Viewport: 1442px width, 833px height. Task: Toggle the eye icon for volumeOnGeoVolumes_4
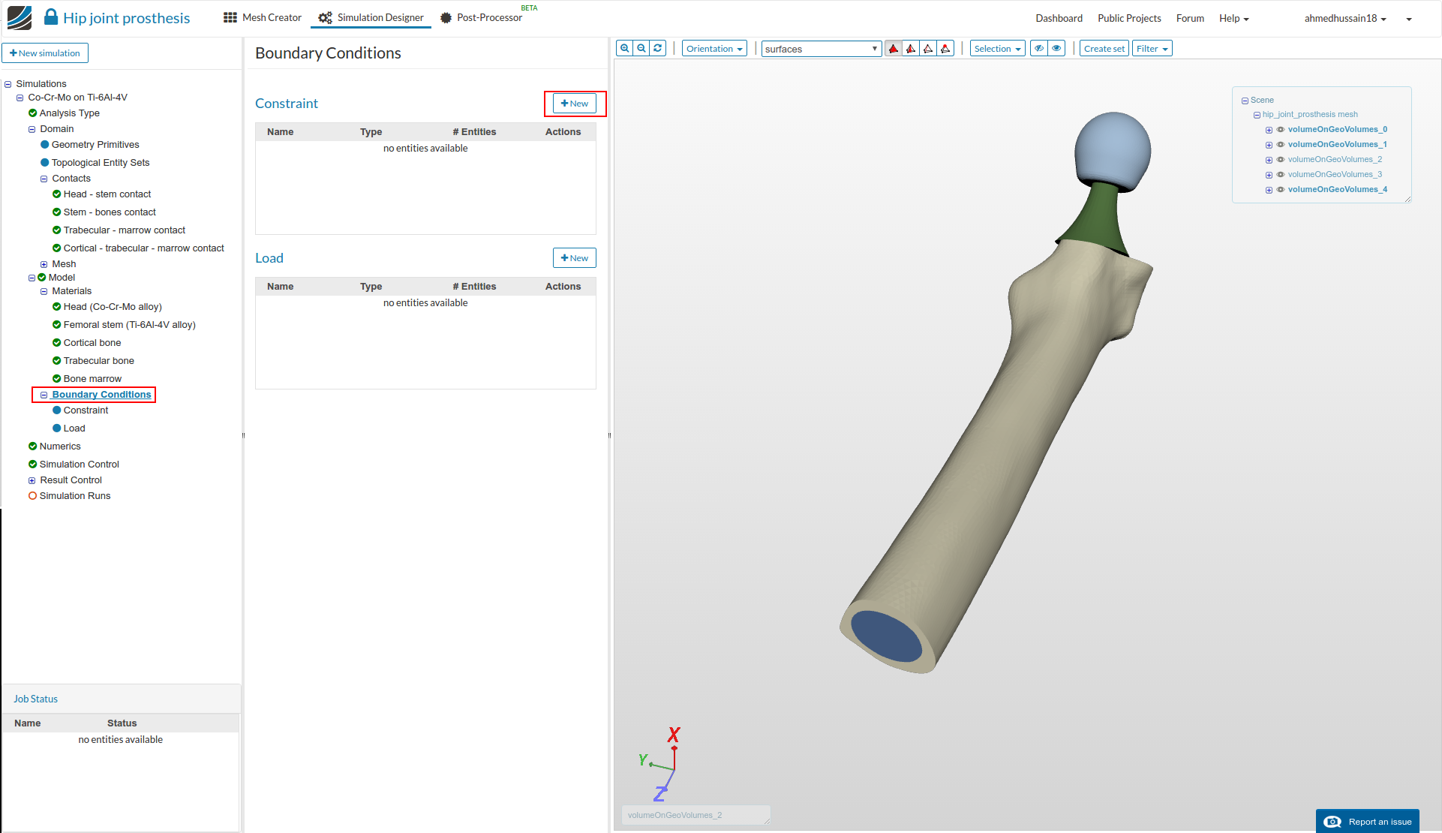(x=1281, y=190)
